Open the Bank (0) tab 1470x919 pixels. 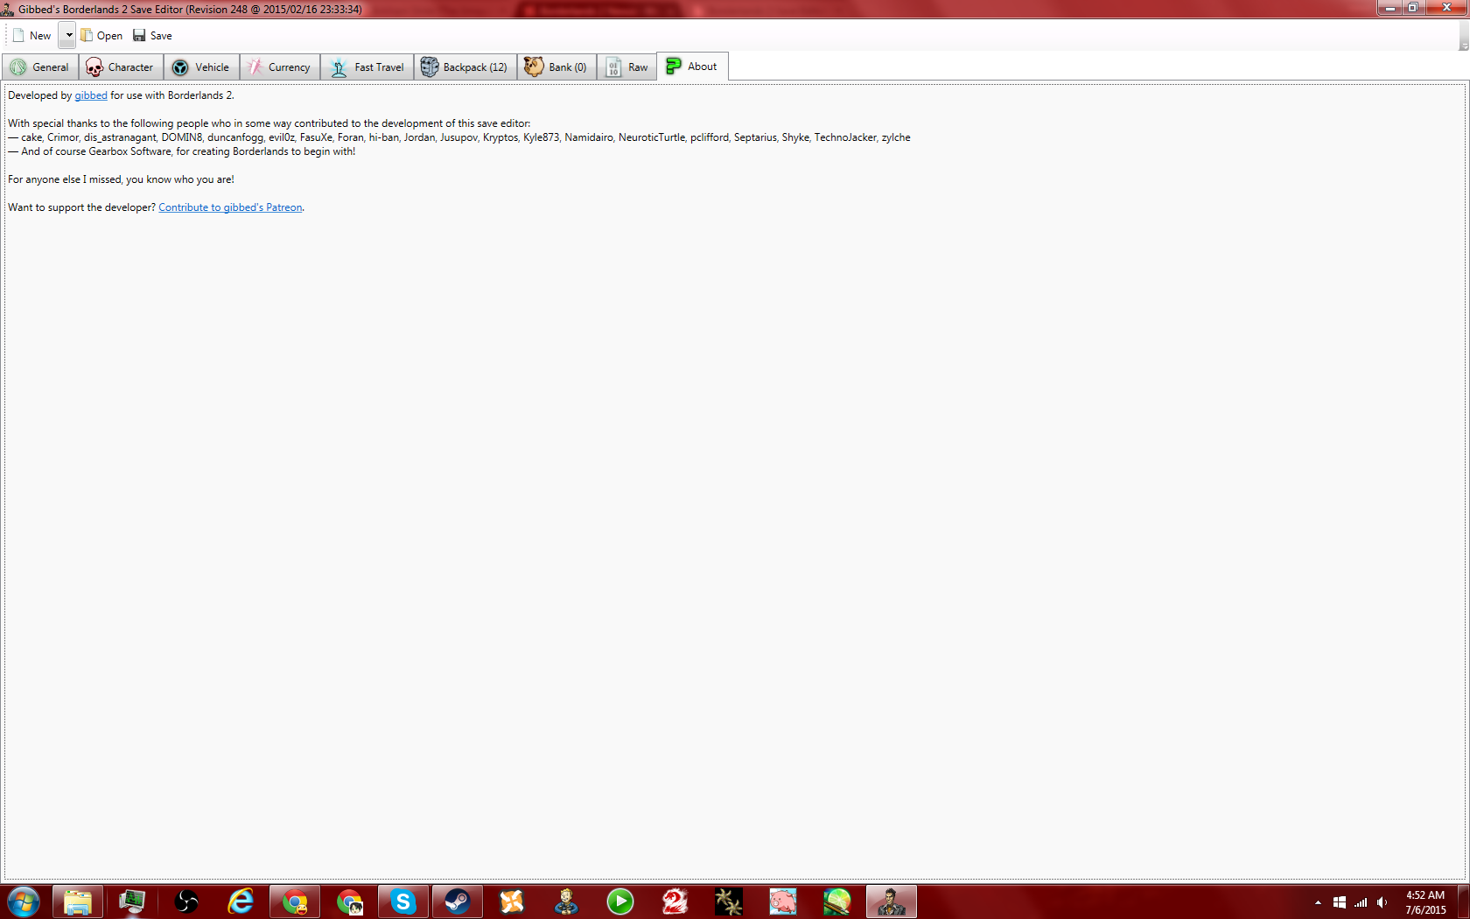(x=556, y=67)
